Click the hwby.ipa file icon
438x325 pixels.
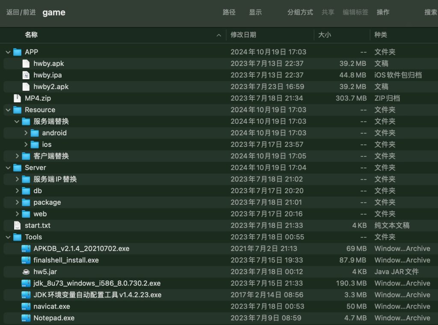point(26,75)
